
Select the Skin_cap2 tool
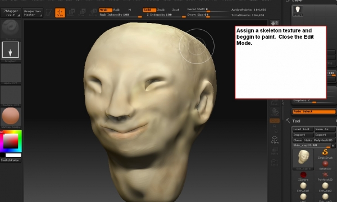tap(325, 187)
